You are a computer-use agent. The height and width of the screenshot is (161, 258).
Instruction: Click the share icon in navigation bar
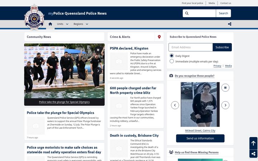pyautogui.click(x=230, y=24)
